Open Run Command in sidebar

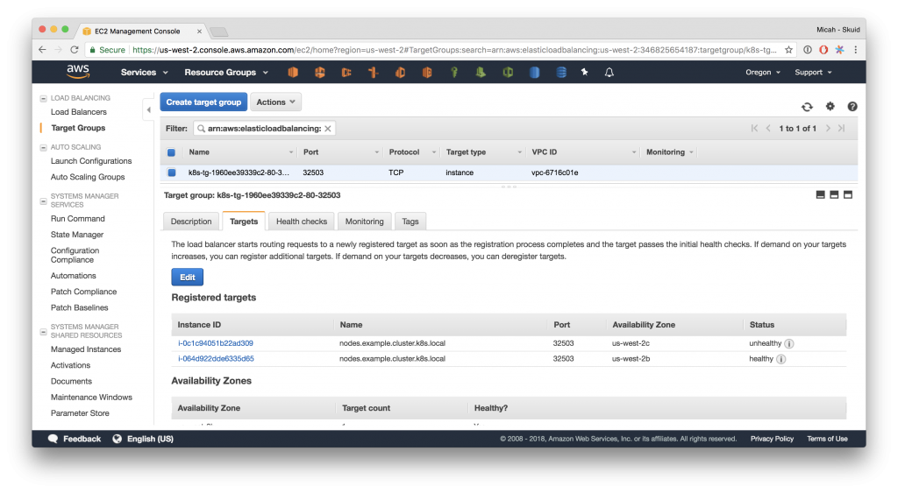(78, 219)
